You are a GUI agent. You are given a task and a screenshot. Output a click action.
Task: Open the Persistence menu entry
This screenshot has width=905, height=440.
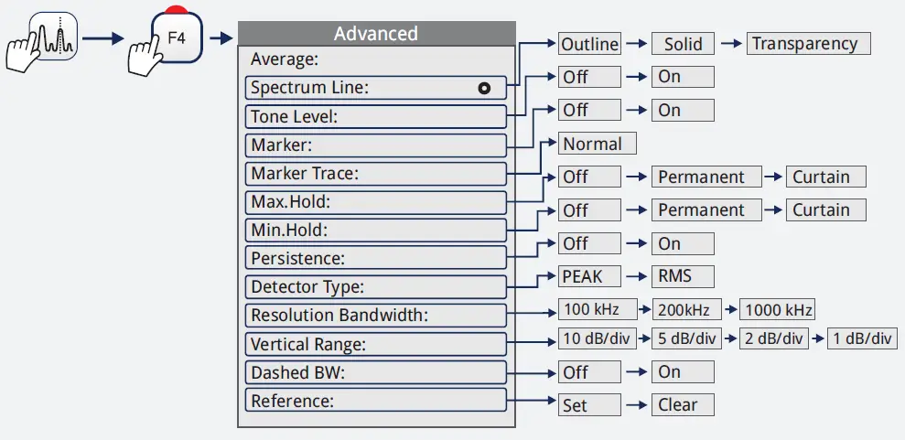pyautogui.click(x=376, y=258)
